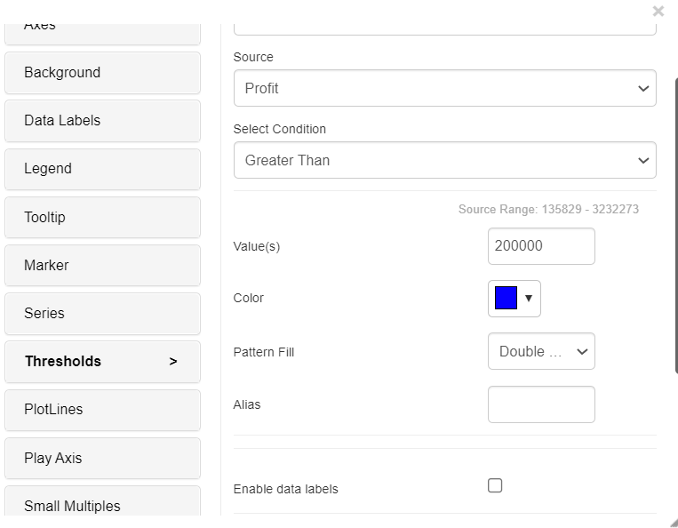Open the Series tab
678x528 pixels.
point(102,314)
